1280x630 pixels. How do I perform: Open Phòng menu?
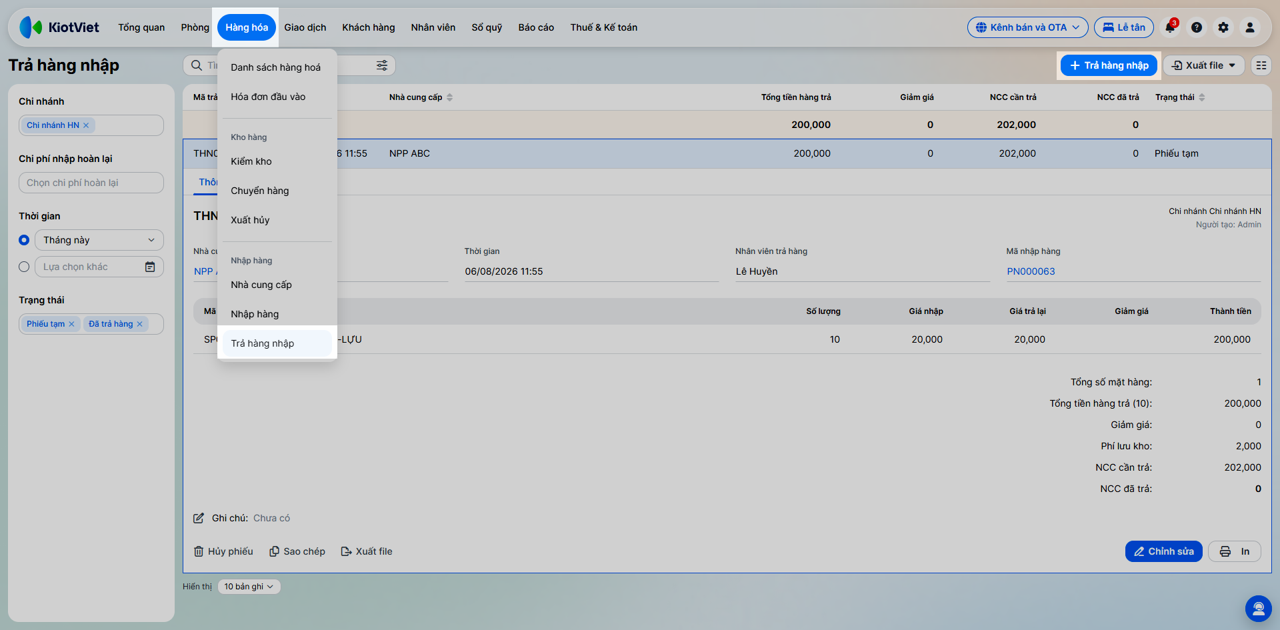tap(195, 27)
